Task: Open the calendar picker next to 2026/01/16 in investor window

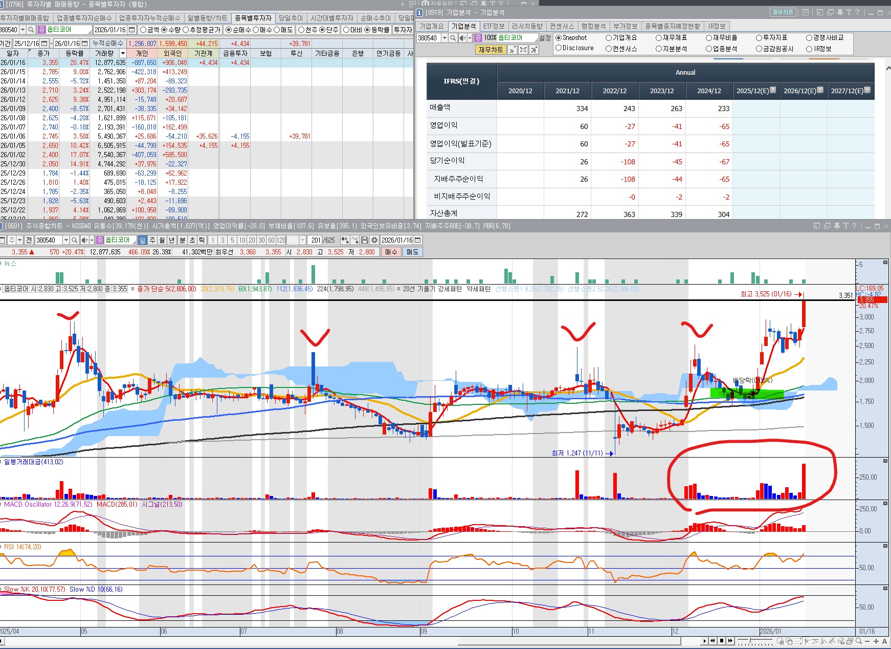Action: [132, 30]
